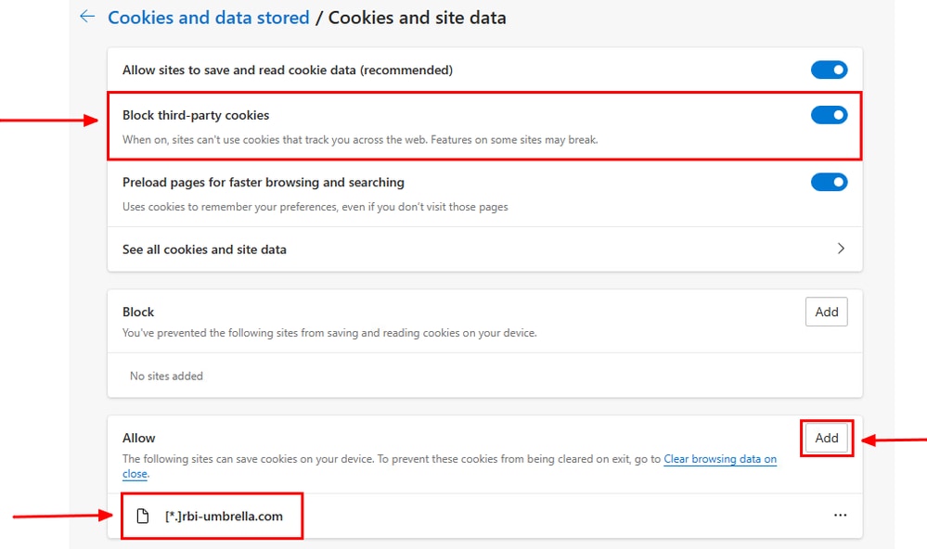Click Add button in Block section
The height and width of the screenshot is (549, 927).
pyautogui.click(x=826, y=312)
